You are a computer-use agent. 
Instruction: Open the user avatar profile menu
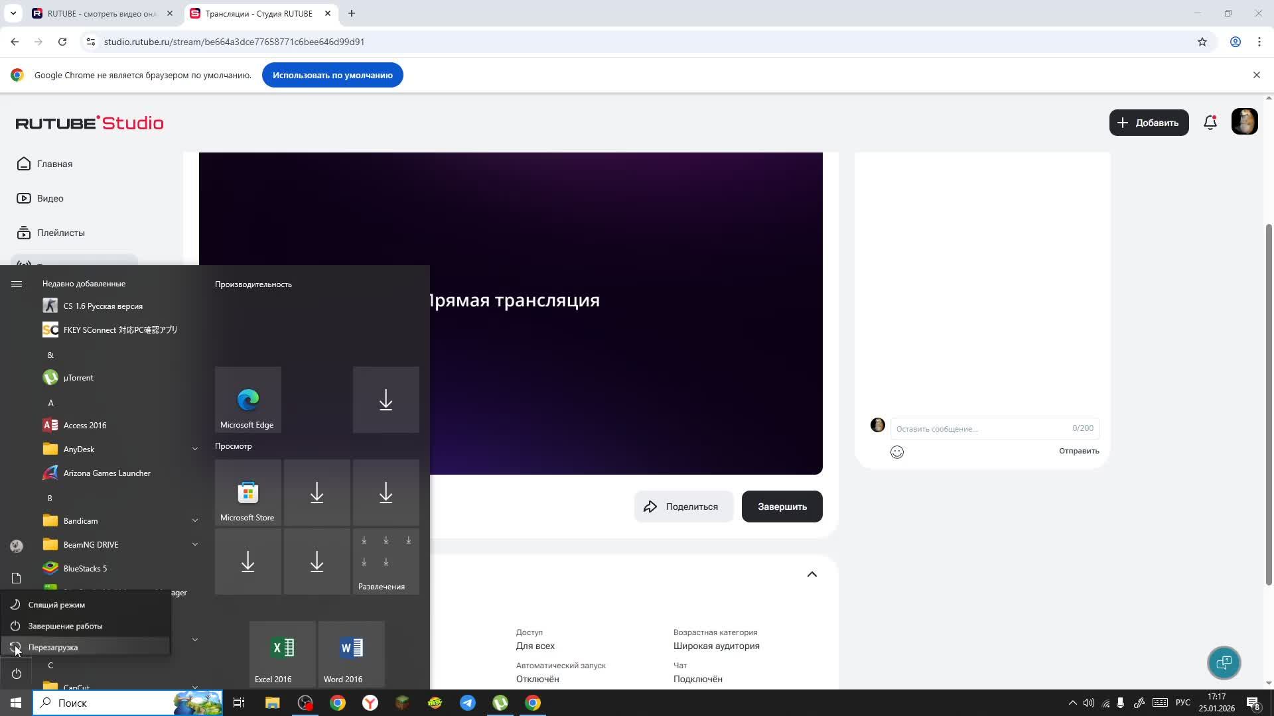coord(1244,122)
